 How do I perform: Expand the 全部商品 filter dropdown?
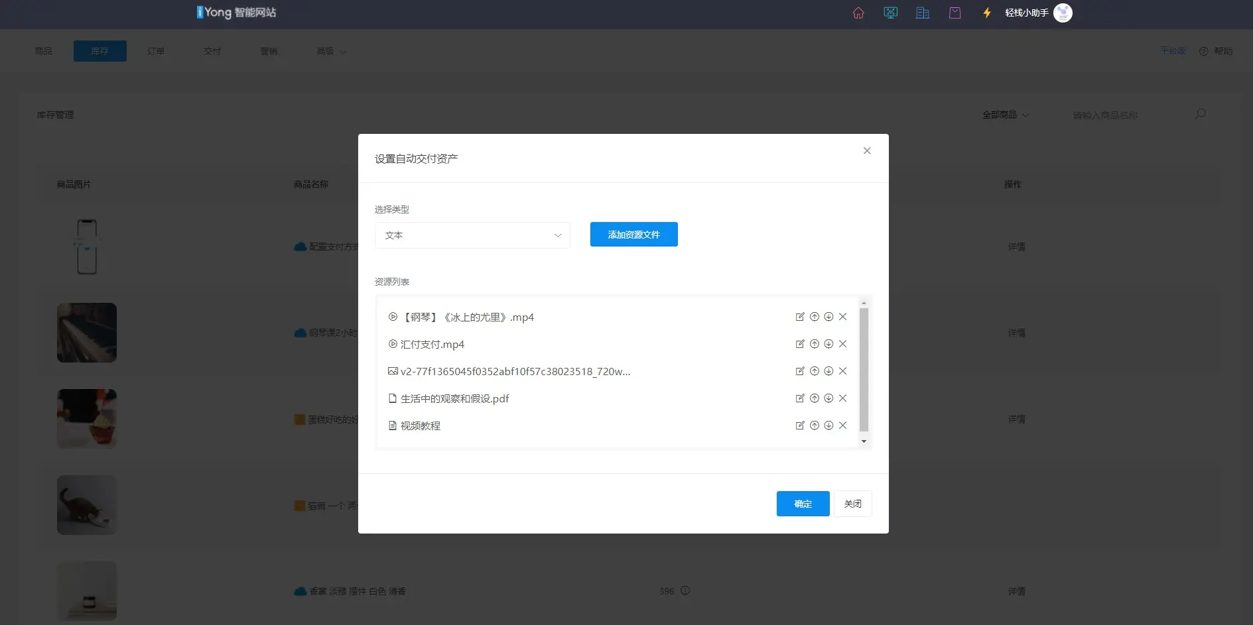(x=1006, y=115)
